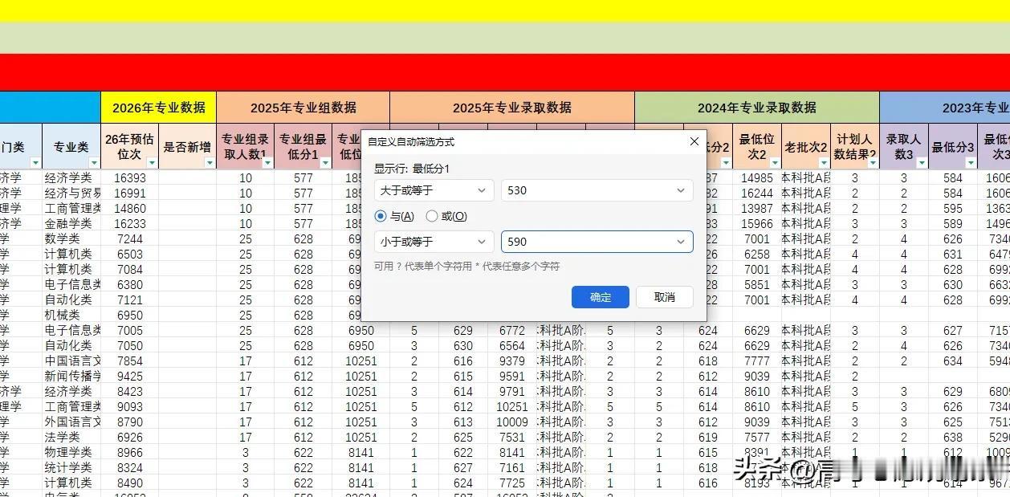
Task: Select the 14985 rank cell
Action: [757, 178]
